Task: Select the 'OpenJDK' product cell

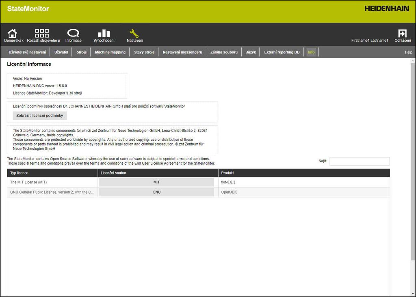Action: pyautogui.click(x=304, y=192)
